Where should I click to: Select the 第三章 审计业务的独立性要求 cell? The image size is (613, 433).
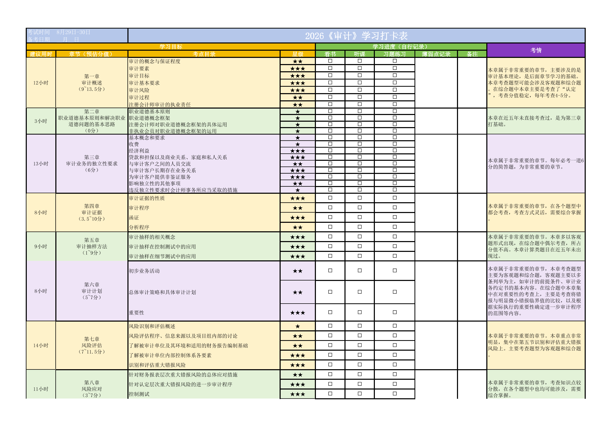[92, 164]
